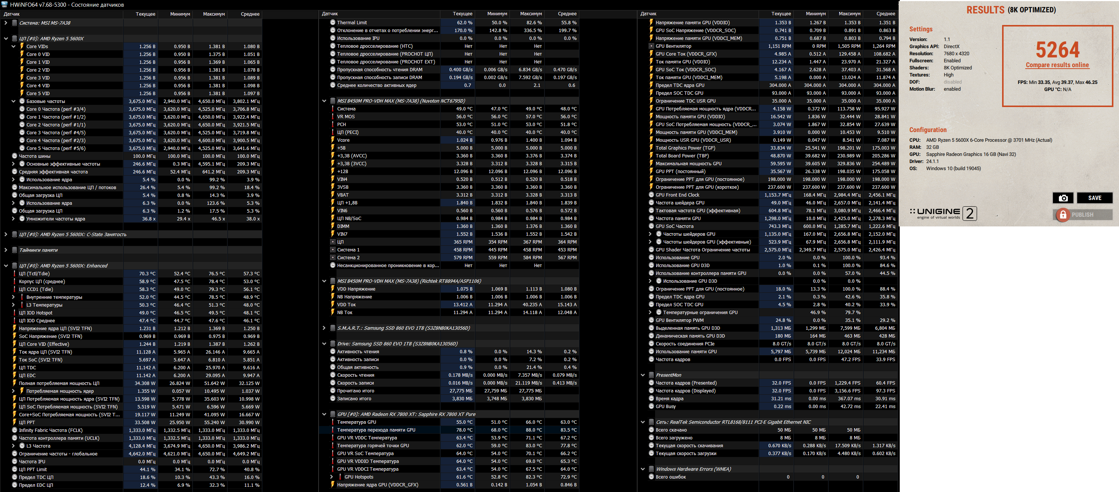Click the chip icon next to Система: MSI MS-7A38
This screenshot has width=1119, height=492.
point(14,23)
